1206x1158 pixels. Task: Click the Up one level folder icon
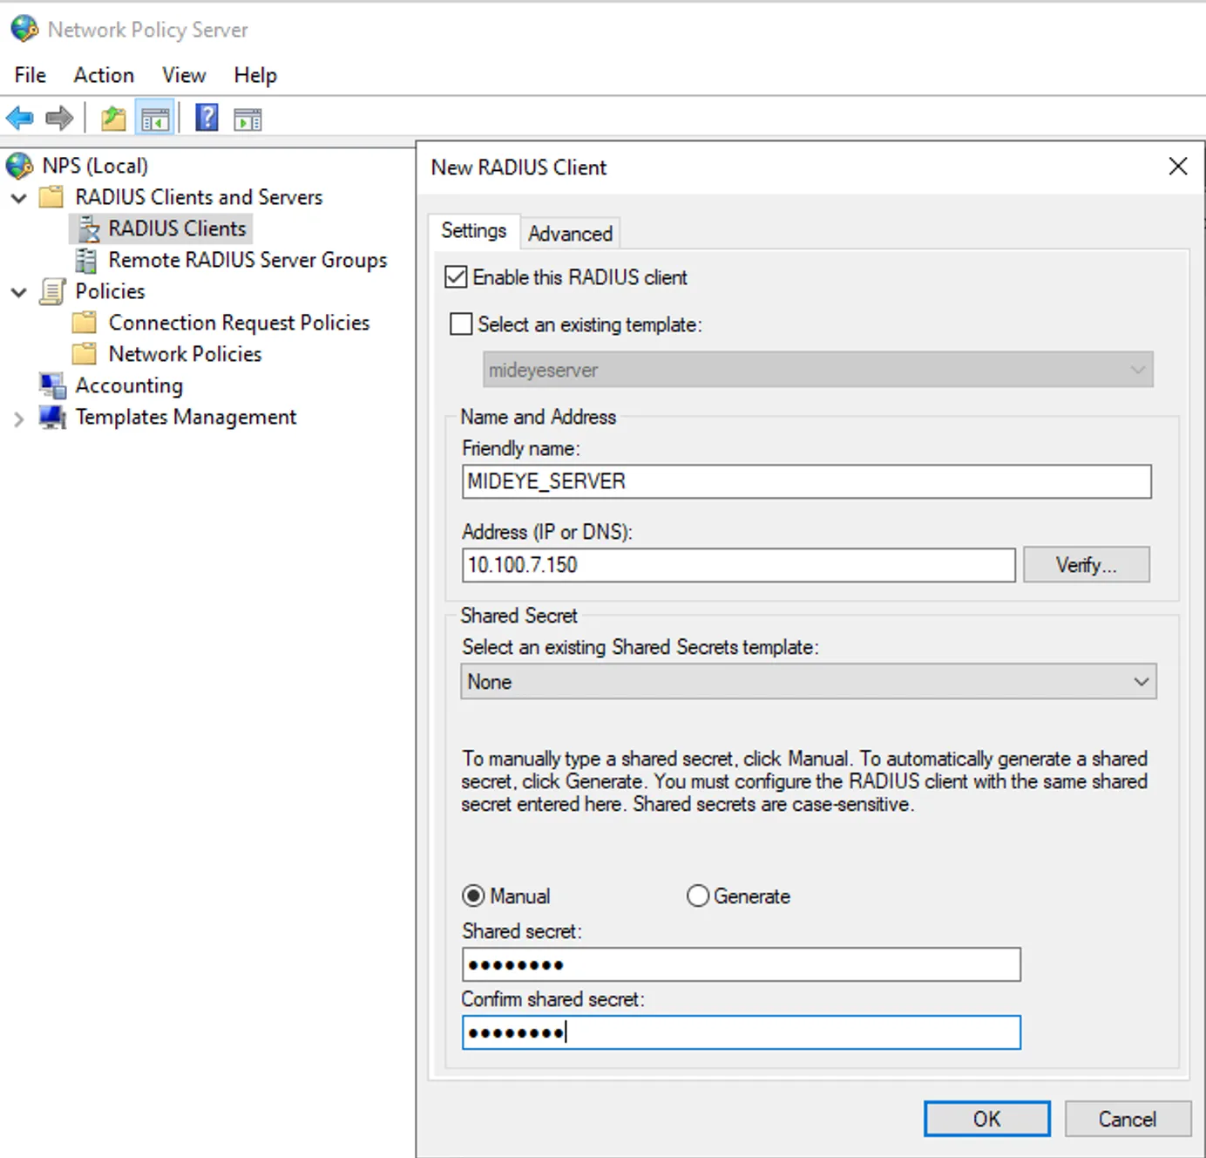click(112, 118)
